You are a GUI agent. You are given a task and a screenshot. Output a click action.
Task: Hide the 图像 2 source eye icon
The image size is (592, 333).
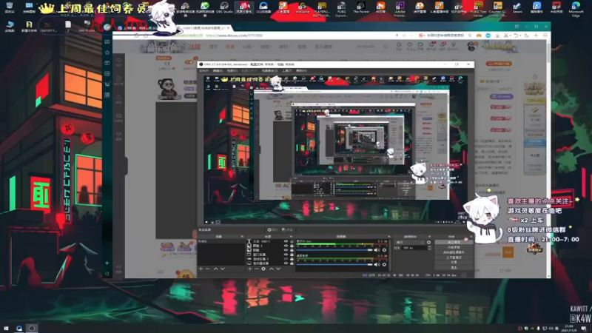pyautogui.click(x=286, y=246)
